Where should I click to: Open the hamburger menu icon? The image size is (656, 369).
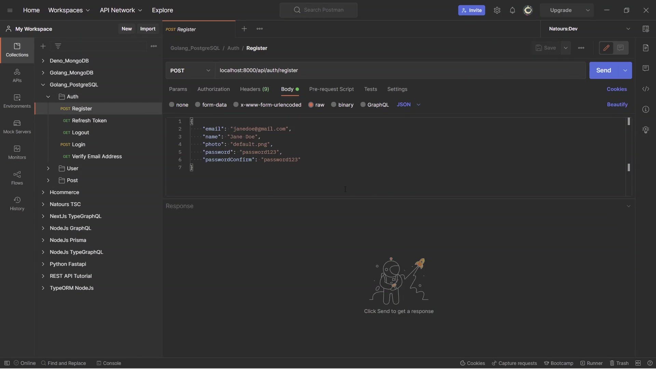click(10, 10)
